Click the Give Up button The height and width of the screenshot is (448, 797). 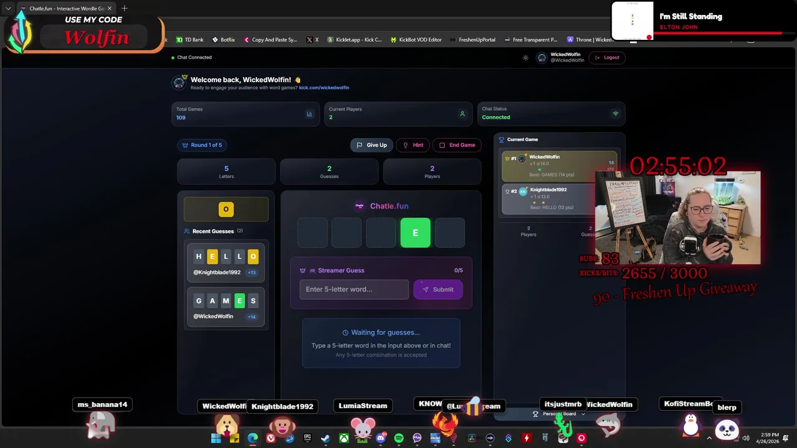point(372,145)
